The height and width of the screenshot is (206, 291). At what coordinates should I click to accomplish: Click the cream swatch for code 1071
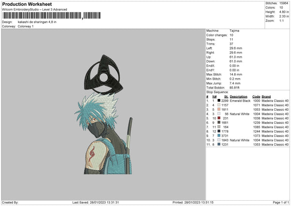coord(219,105)
